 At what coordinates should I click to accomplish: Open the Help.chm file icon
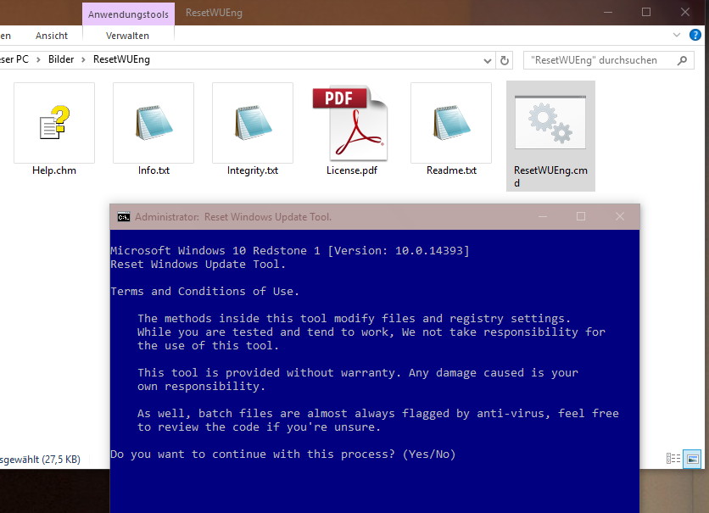click(54, 123)
